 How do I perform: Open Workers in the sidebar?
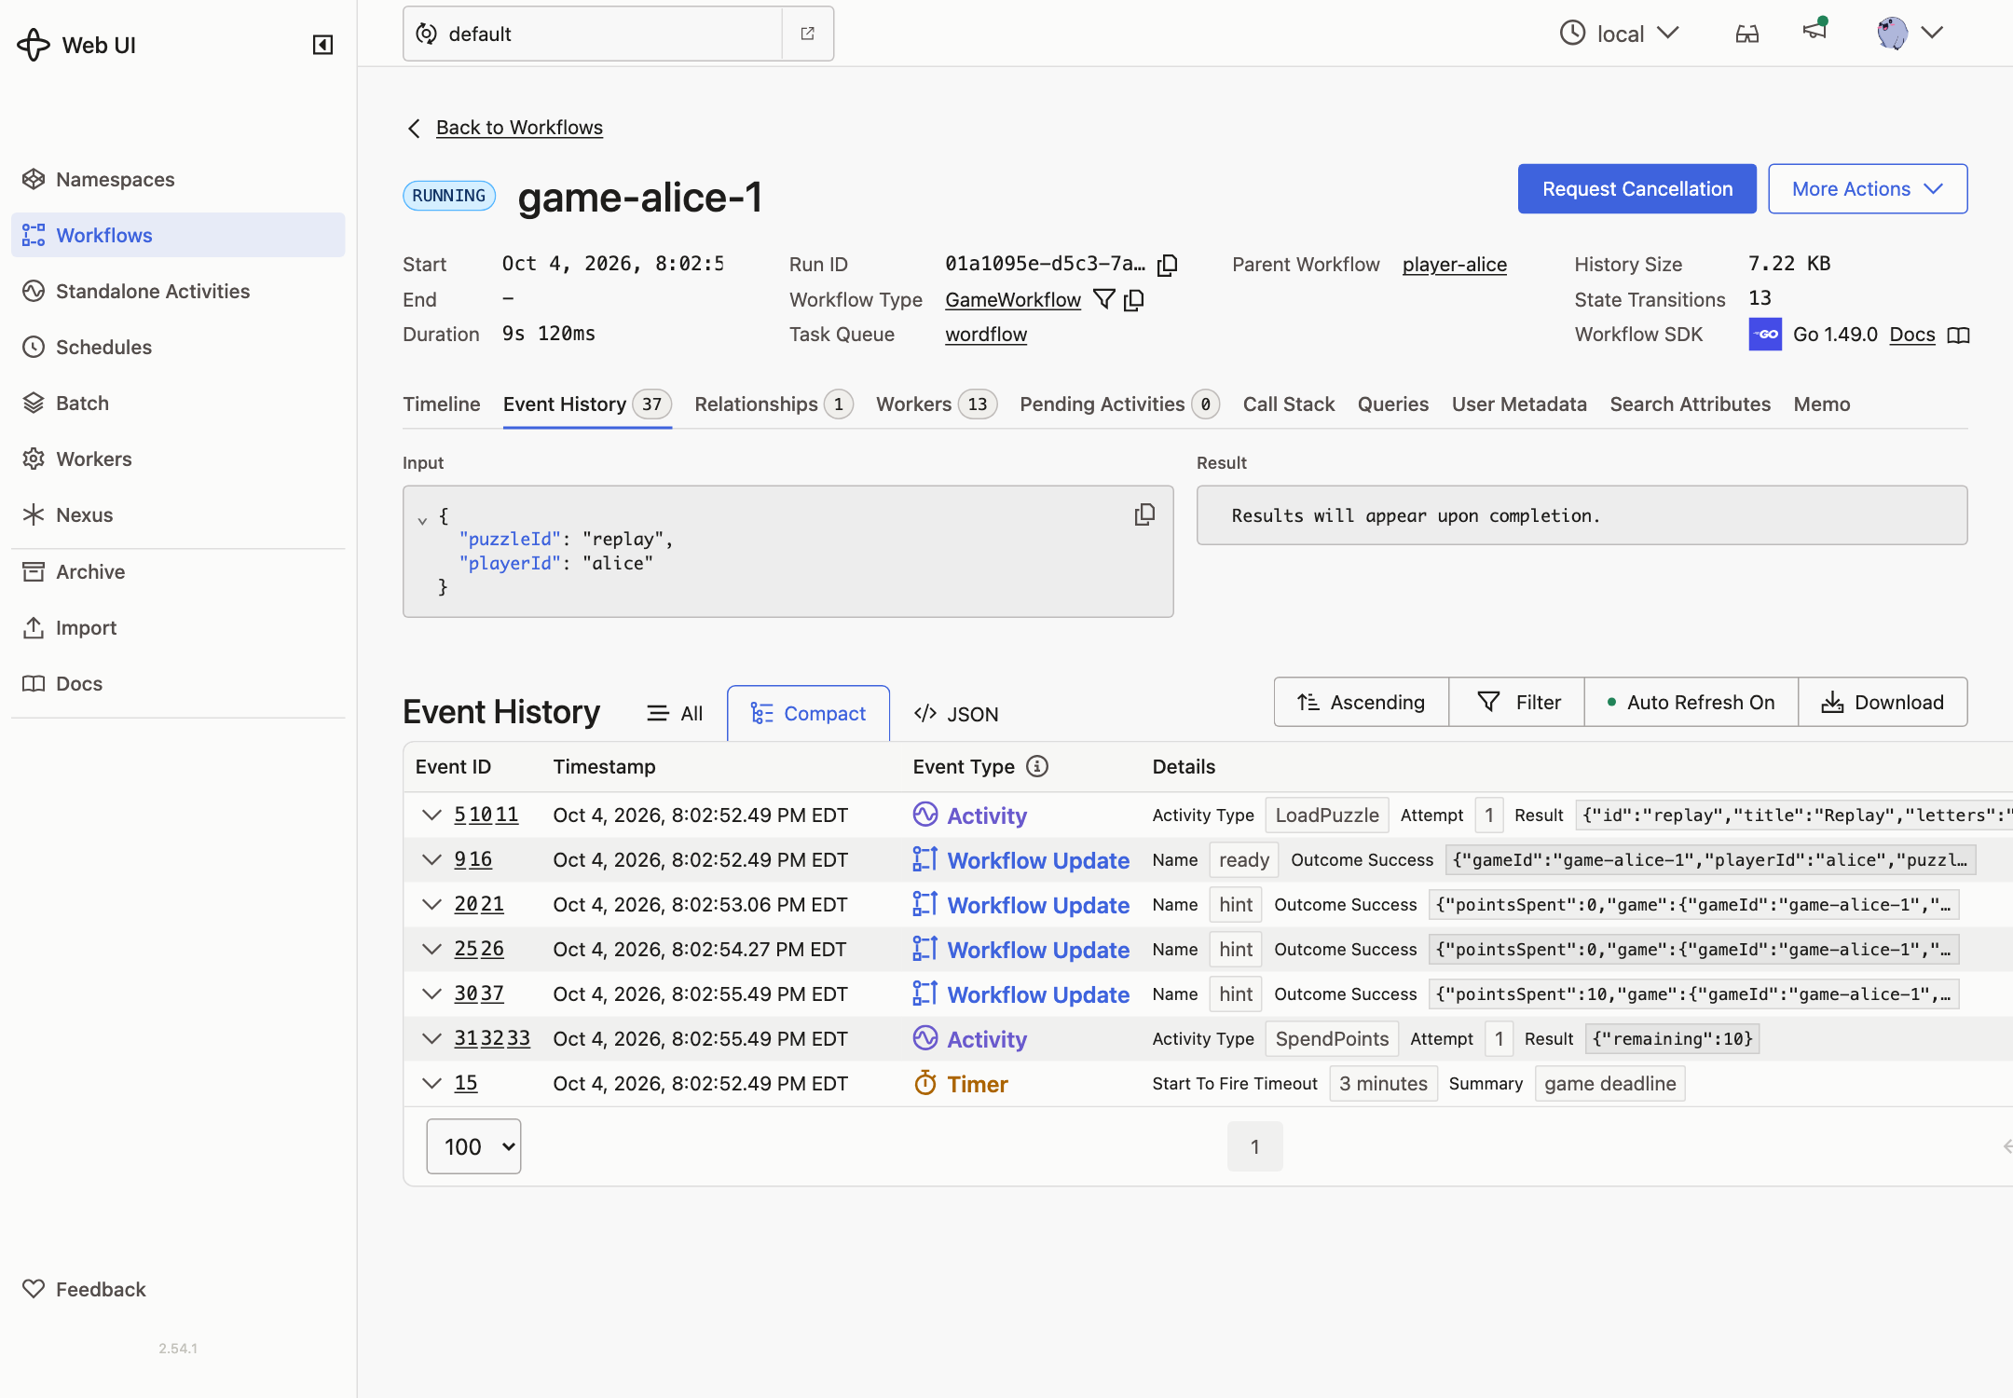pyautogui.click(x=178, y=459)
